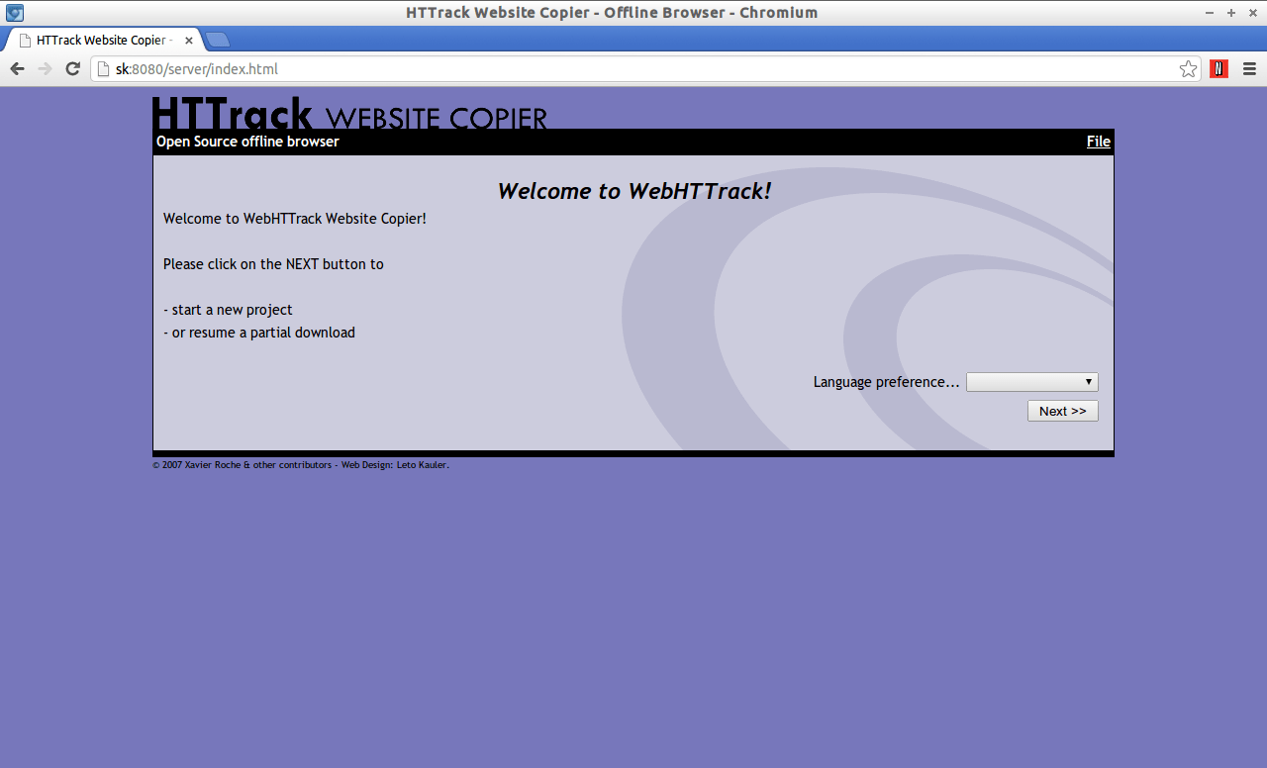Reload the HTTrack page
This screenshot has height=768, width=1267.
pos(72,68)
